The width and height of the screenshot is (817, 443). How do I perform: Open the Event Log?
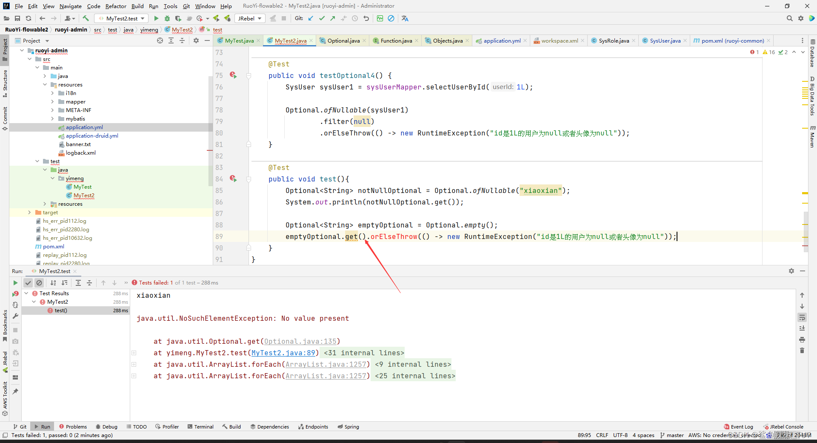[738, 426]
